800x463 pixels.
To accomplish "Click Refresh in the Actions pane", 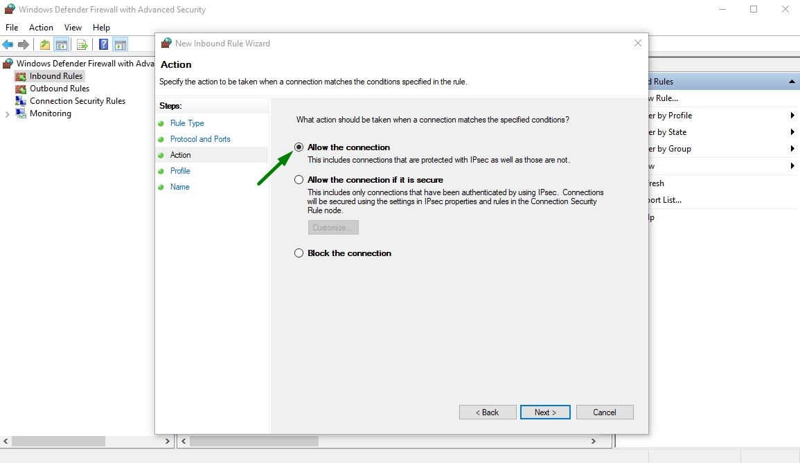I will click(657, 183).
